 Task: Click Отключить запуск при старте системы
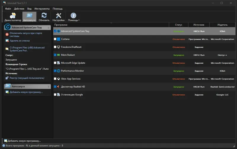26,35
